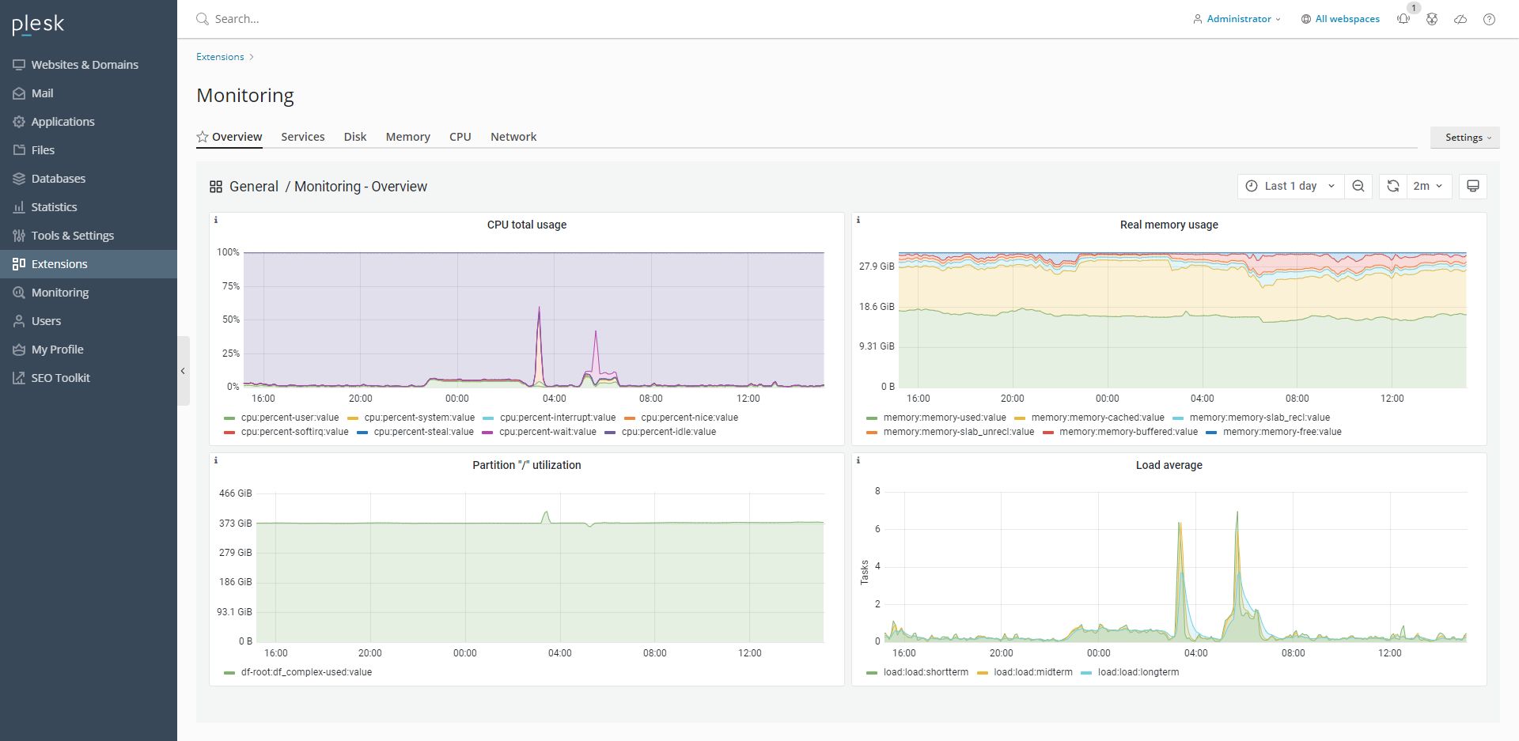The image size is (1519, 741).
Task: Toggle memory:memory-cached:value legend series
Action: [1097, 418]
